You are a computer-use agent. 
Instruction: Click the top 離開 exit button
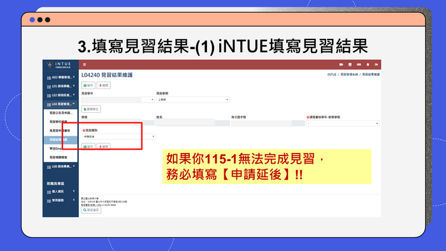coord(103,85)
